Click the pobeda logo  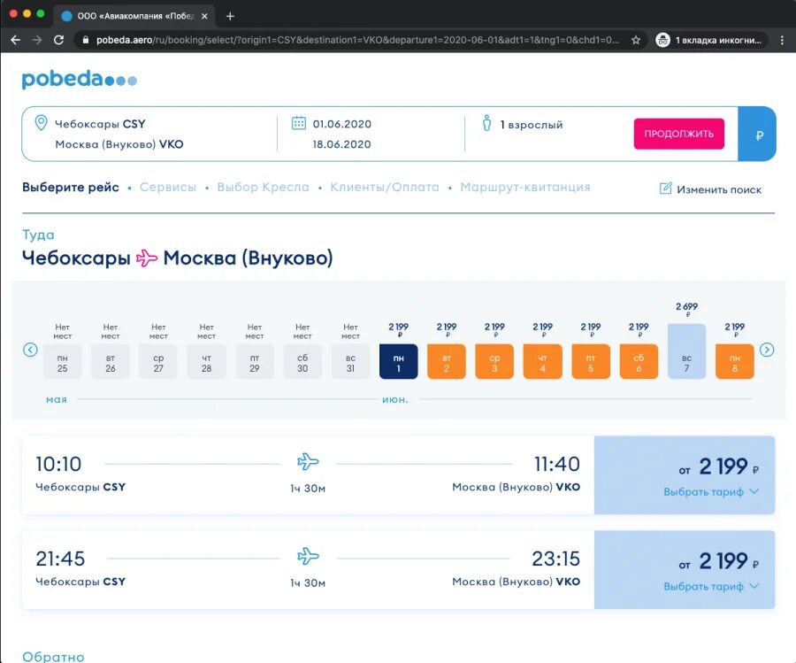point(80,80)
